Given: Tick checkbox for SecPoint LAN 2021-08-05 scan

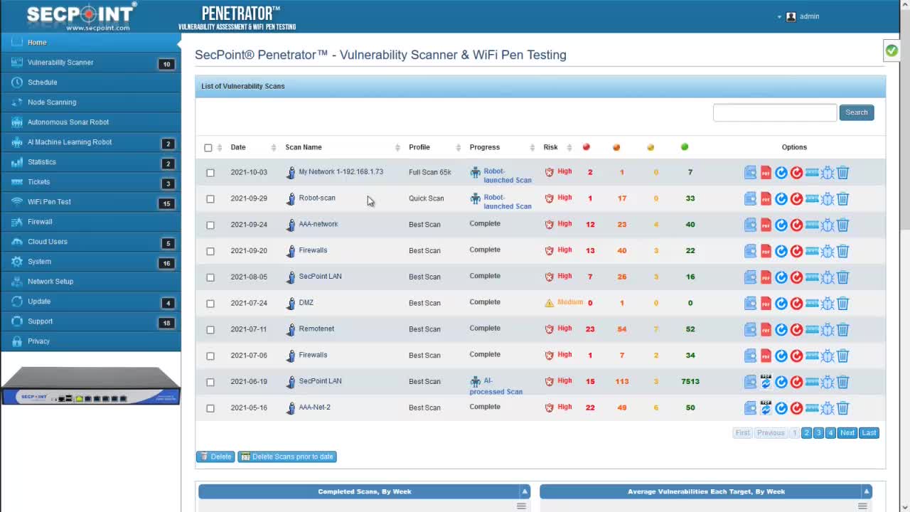Looking at the screenshot, I should tap(210, 277).
